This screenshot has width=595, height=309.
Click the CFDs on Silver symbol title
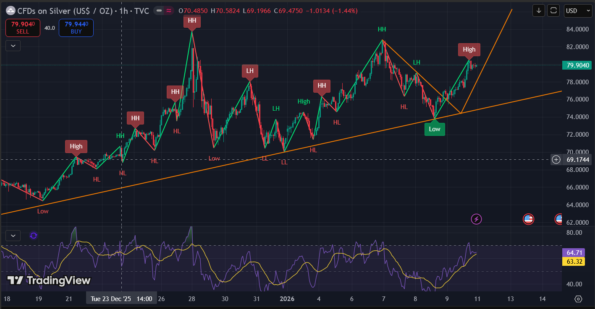(x=65, y=11)
